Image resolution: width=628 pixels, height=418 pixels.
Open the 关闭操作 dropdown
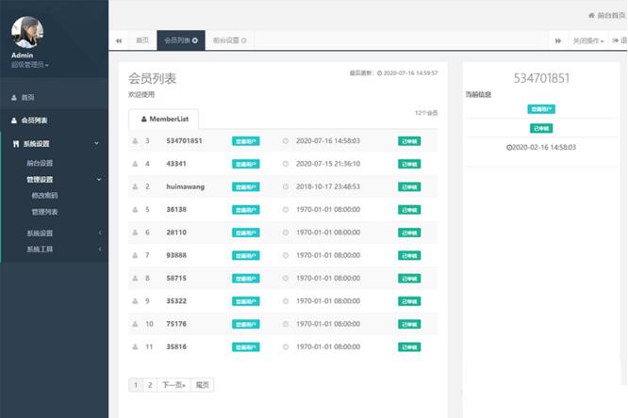pos(588,40)
